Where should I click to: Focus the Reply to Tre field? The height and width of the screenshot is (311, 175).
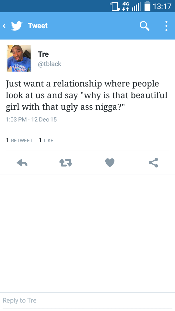pos(87,301)
